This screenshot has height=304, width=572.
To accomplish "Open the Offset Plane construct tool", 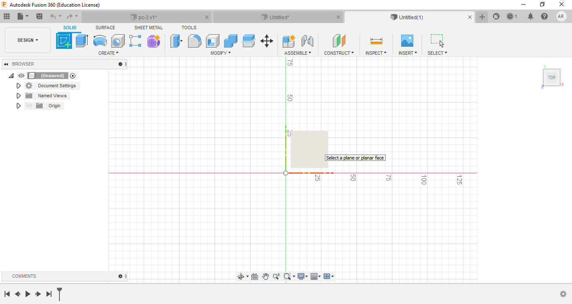I will point(339,41).
